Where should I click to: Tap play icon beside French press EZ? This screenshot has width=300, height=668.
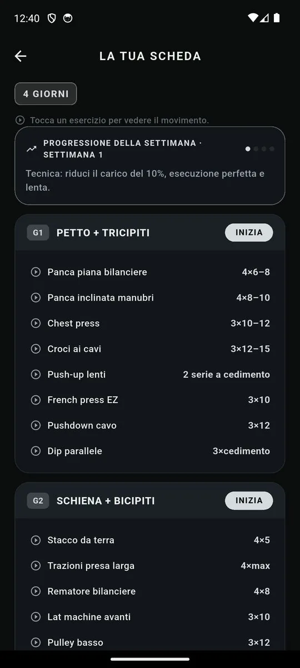(x=36, y=400)
